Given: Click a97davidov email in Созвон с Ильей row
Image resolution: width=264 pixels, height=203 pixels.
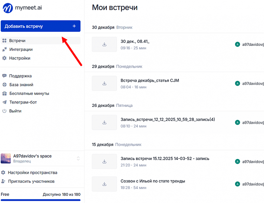Looking at the screenshot, I should 253,184.
